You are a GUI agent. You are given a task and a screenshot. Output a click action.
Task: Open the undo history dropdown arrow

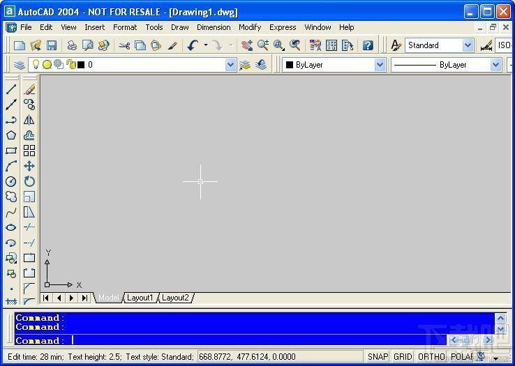[206, 45]
